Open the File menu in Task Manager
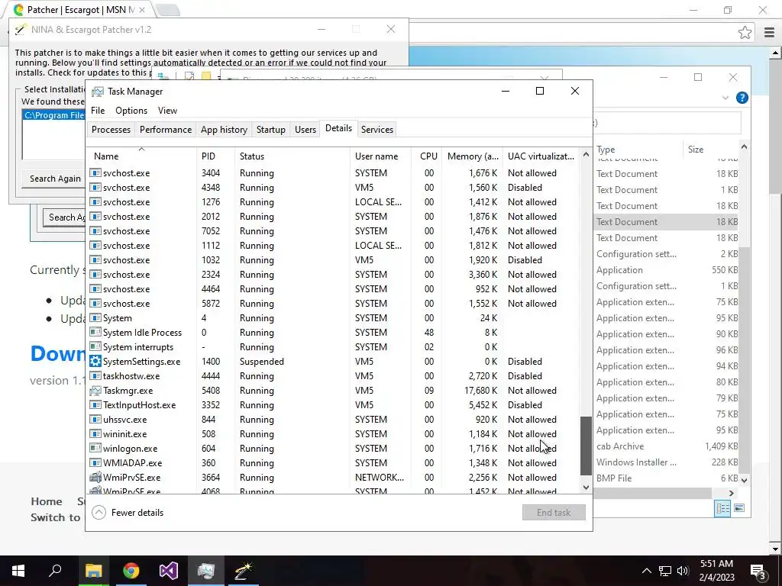This screenshot has width=782, height=586. click(98, 111)
